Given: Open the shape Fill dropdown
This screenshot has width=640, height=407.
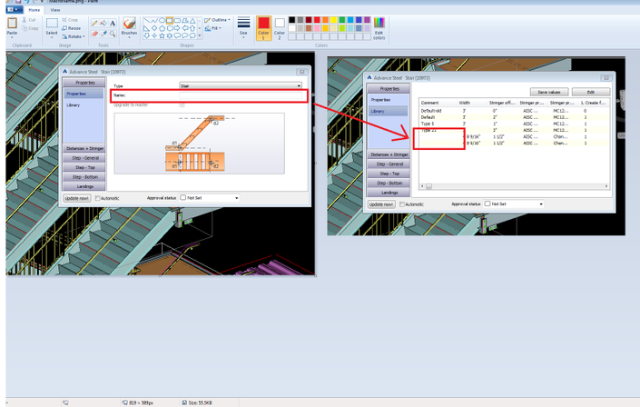Looking at the screenshot, I should point(212,28).
